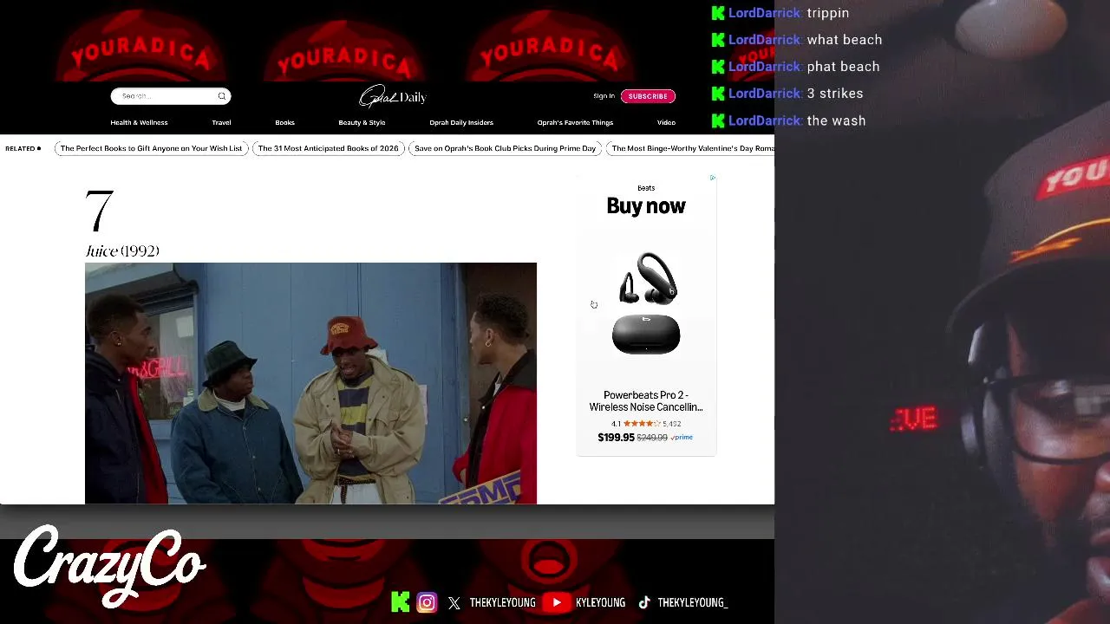Image resolution: width=1110 pixels, height=624 pixels.
Task: Open the Beauty & Style section
Action: 362,122
